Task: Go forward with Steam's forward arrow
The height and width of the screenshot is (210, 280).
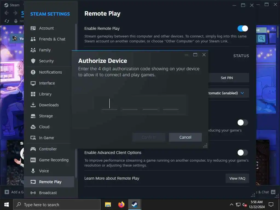Action: click(x=15, y=13)
